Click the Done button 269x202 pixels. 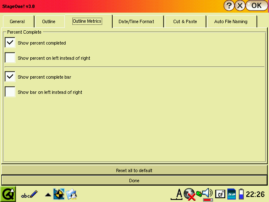coord(134,181)
